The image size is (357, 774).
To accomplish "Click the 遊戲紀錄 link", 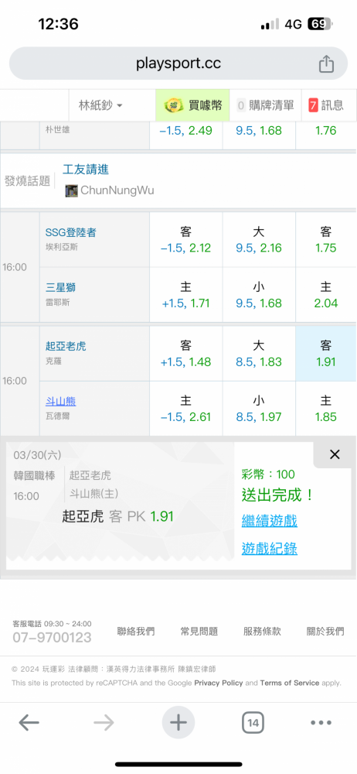I will tap(269, 548).
